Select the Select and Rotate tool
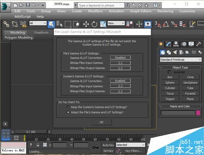The height and width of the screenshot is (155, 204). coord(94,24)
